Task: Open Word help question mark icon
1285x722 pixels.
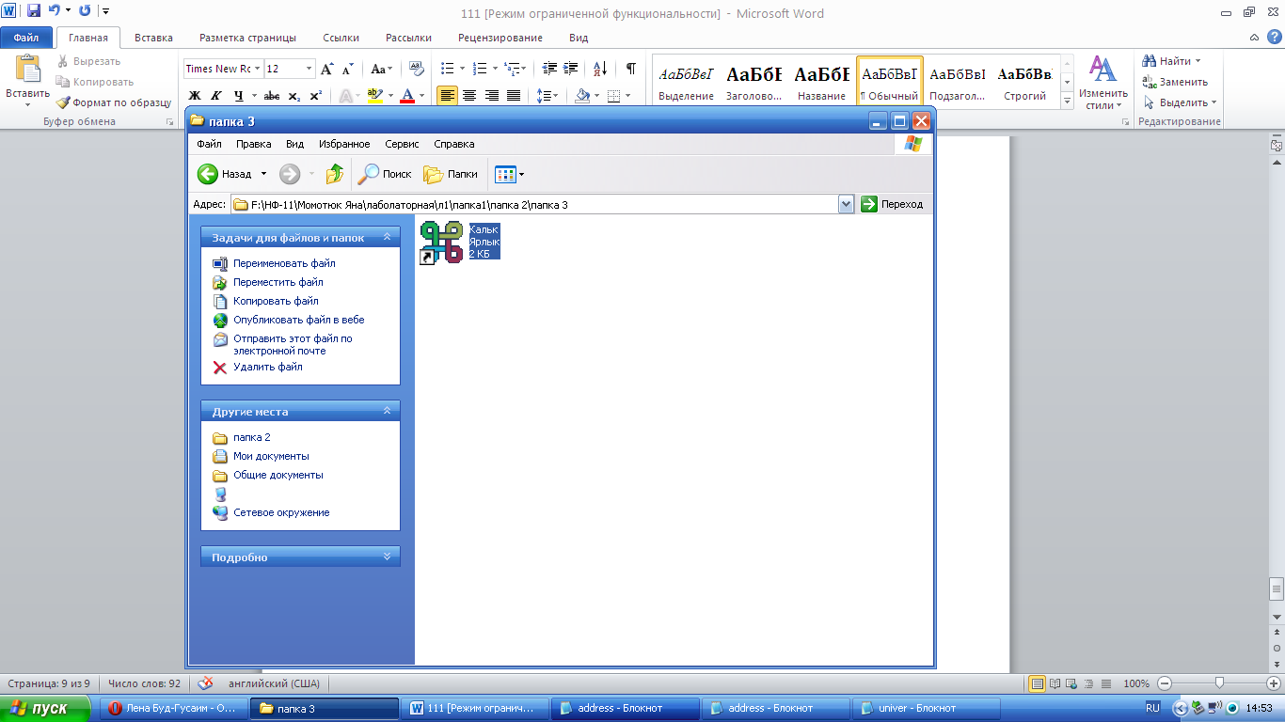Action: (x=1275, y=38)
